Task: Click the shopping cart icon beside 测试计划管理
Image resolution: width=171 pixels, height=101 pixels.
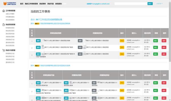Action: tap(3, 50)
